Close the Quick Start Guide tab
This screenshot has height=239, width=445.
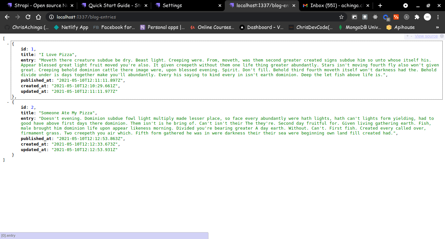[146, 6]
